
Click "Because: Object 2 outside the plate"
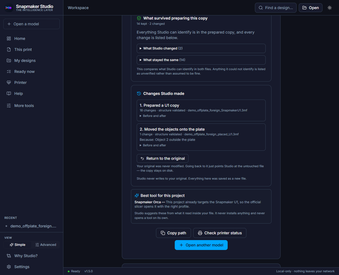click(x=168, y=140)
